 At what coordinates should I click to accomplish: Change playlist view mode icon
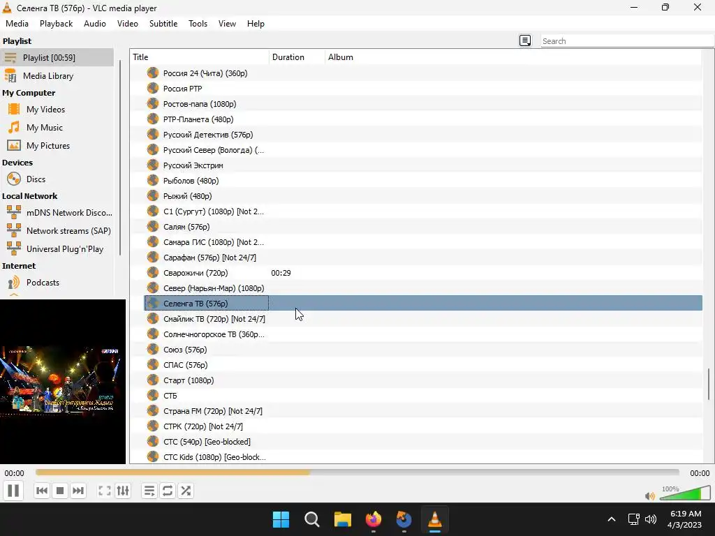pyautogui.click(x=525, y=41)
